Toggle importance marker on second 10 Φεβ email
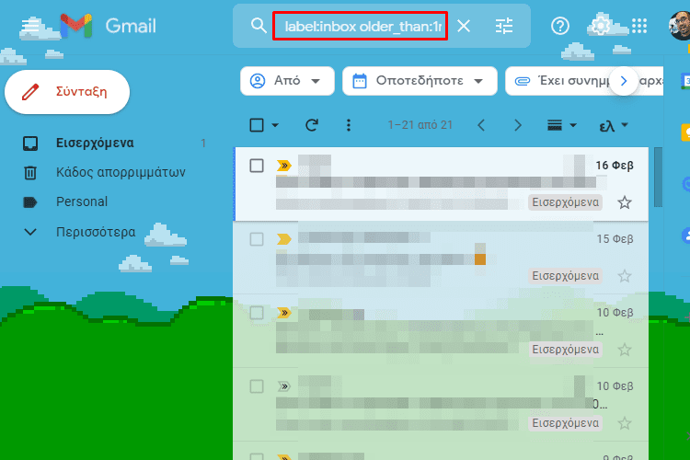This screenshot has width=690, height=460. coord(284,386)
